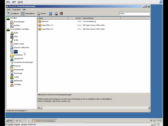Choose the Treiber category
This screenshot has height=126, width=168.
16,77
